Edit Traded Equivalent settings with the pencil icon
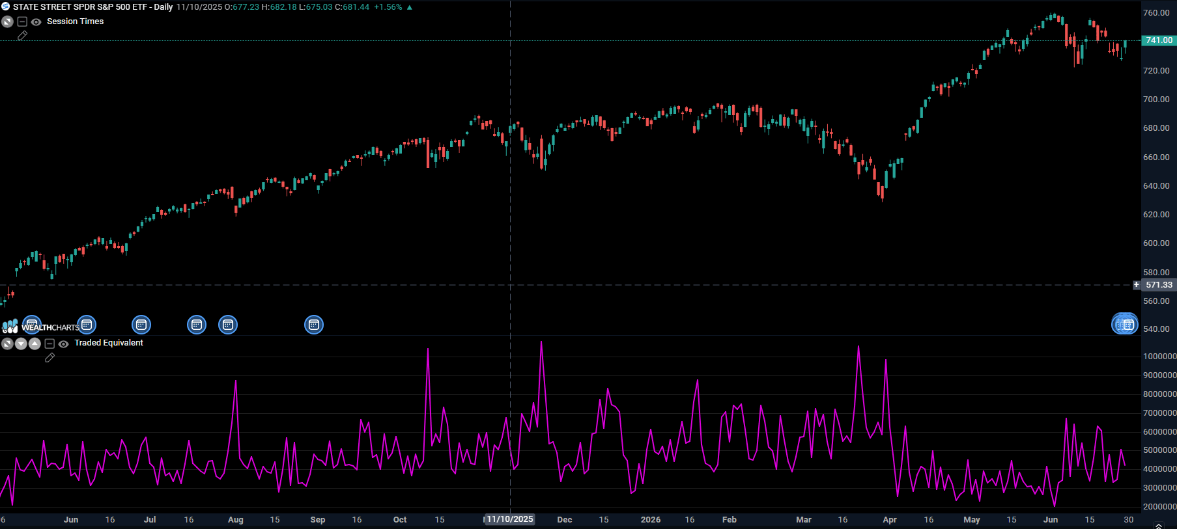Screen dimensions: 1177x529 50,358
